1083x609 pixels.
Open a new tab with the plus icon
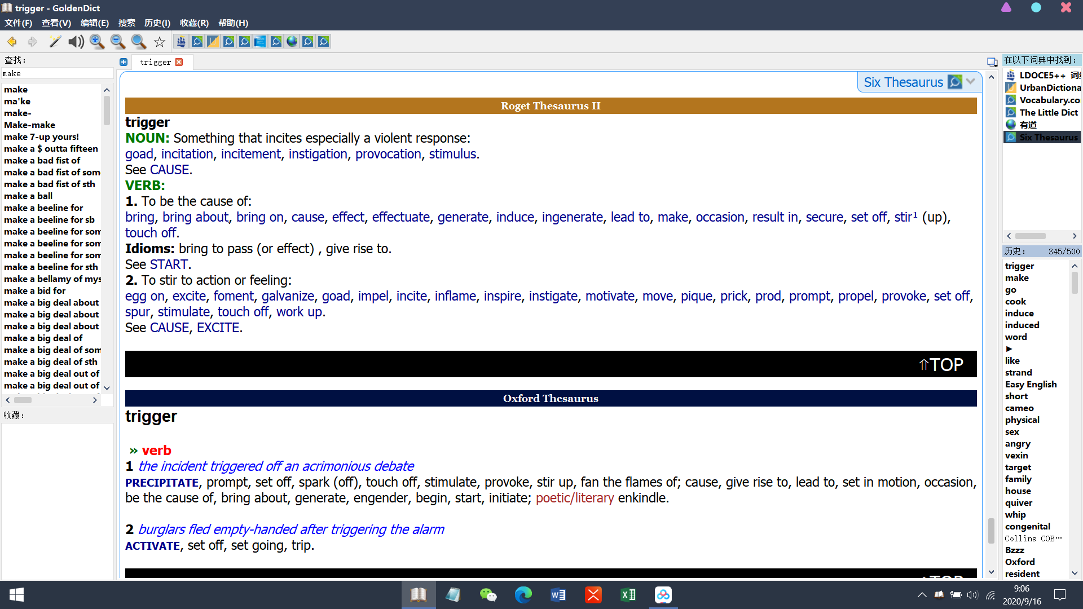tap(124, 62)
